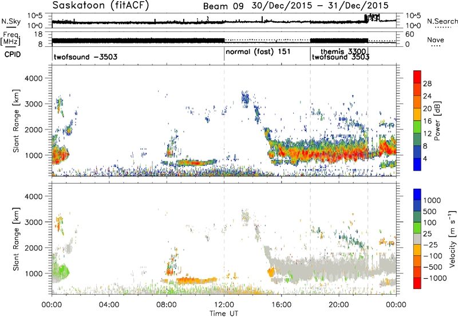The height and width of the screenshot is (317, 458).
Task: Click the 'Power [dB]' colorbar label
Action: coord(437,121)
